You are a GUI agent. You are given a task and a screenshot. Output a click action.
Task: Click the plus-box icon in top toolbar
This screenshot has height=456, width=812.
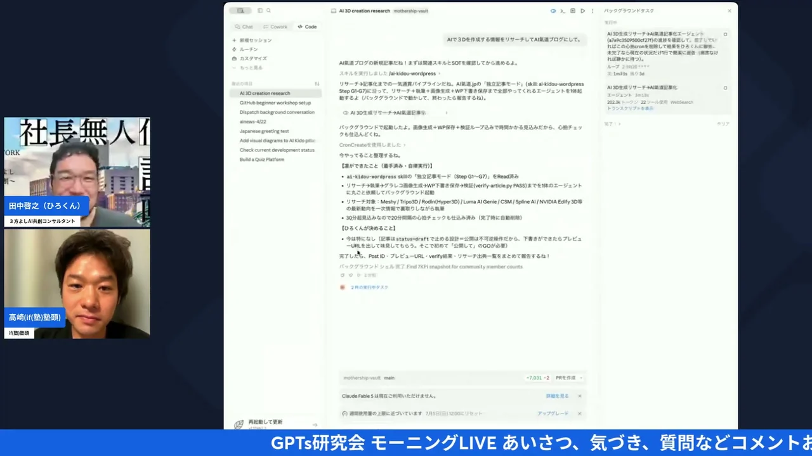click(573, 11)
